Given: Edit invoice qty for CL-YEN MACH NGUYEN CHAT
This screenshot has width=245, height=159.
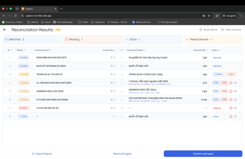Looking at the screenshot, I should (x=114, y=83).
